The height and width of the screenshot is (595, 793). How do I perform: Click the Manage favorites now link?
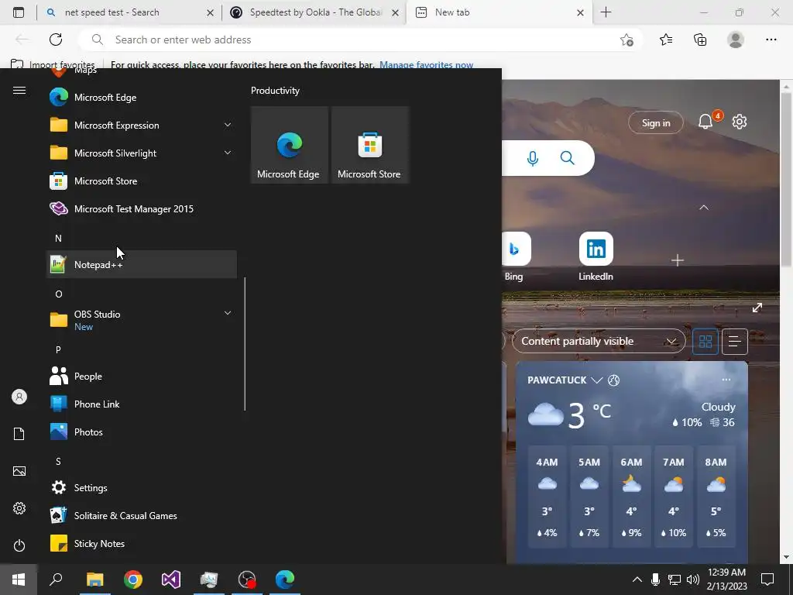coord(427,64)
